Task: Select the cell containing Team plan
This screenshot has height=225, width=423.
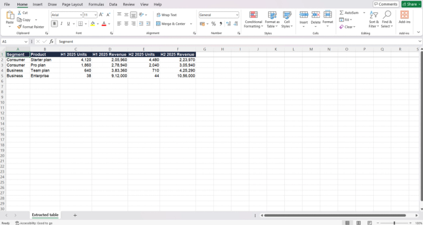Action: click(45, 70)
